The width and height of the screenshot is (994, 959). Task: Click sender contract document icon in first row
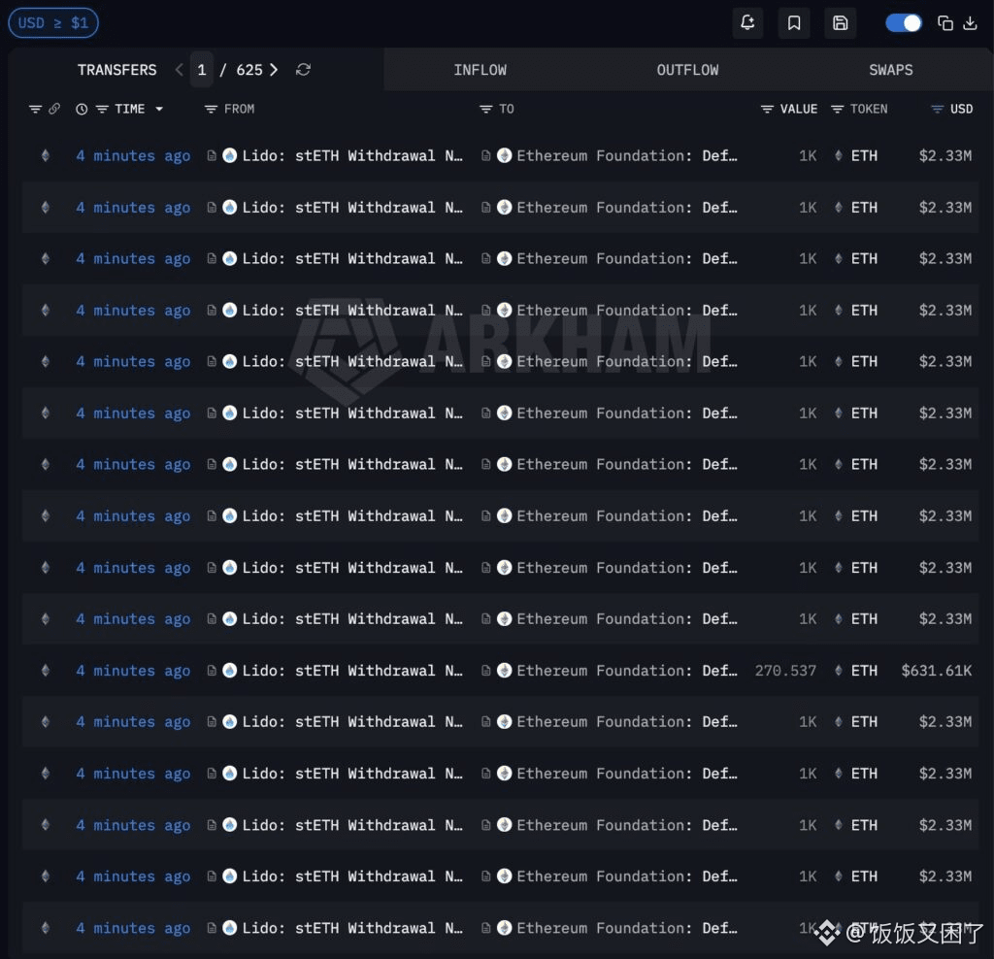(212, 156)
